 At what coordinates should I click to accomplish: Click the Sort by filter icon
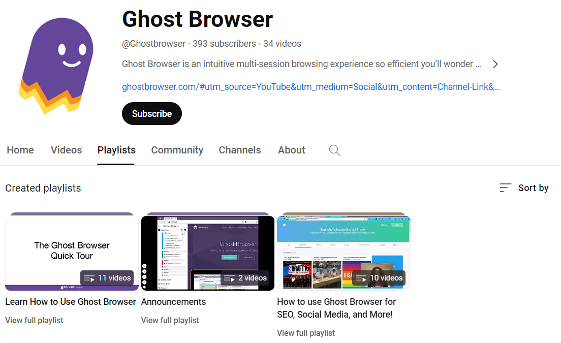coord(505,188)
